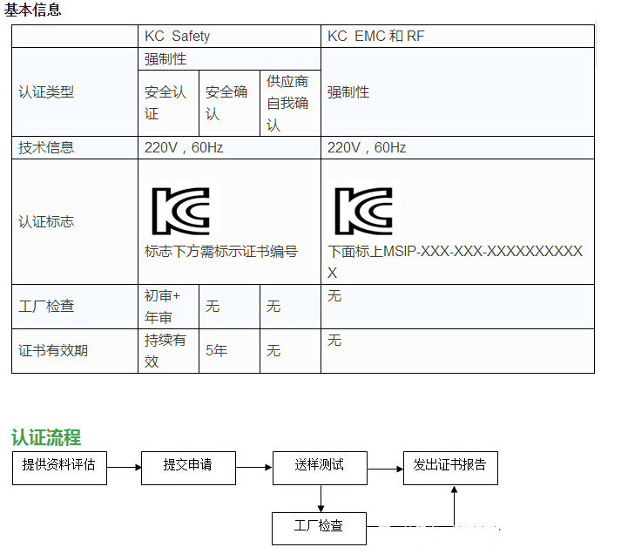Click the 安全确认 table cell
The height and width of the screenshot is (554, 621).
[226, 103]
